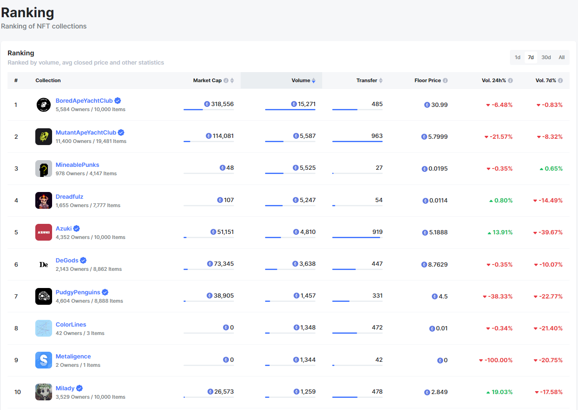Click ETH icon beside volume 15,271

pyautogui.click(x=294, y=104)
